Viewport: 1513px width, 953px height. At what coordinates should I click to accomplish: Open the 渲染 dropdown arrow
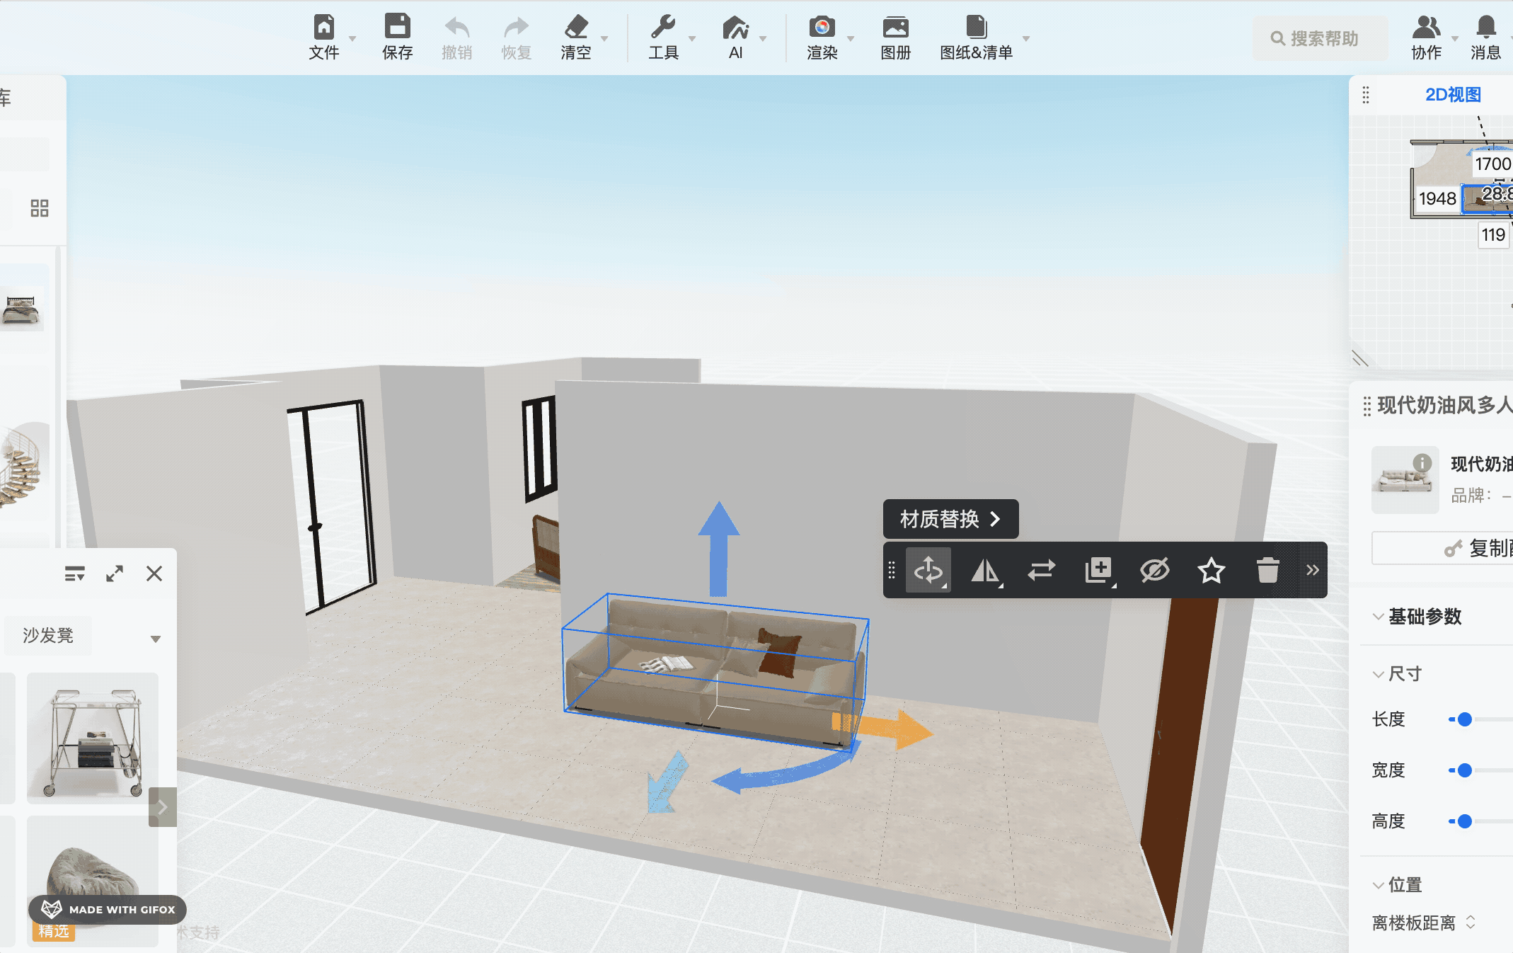pos(851,39)
